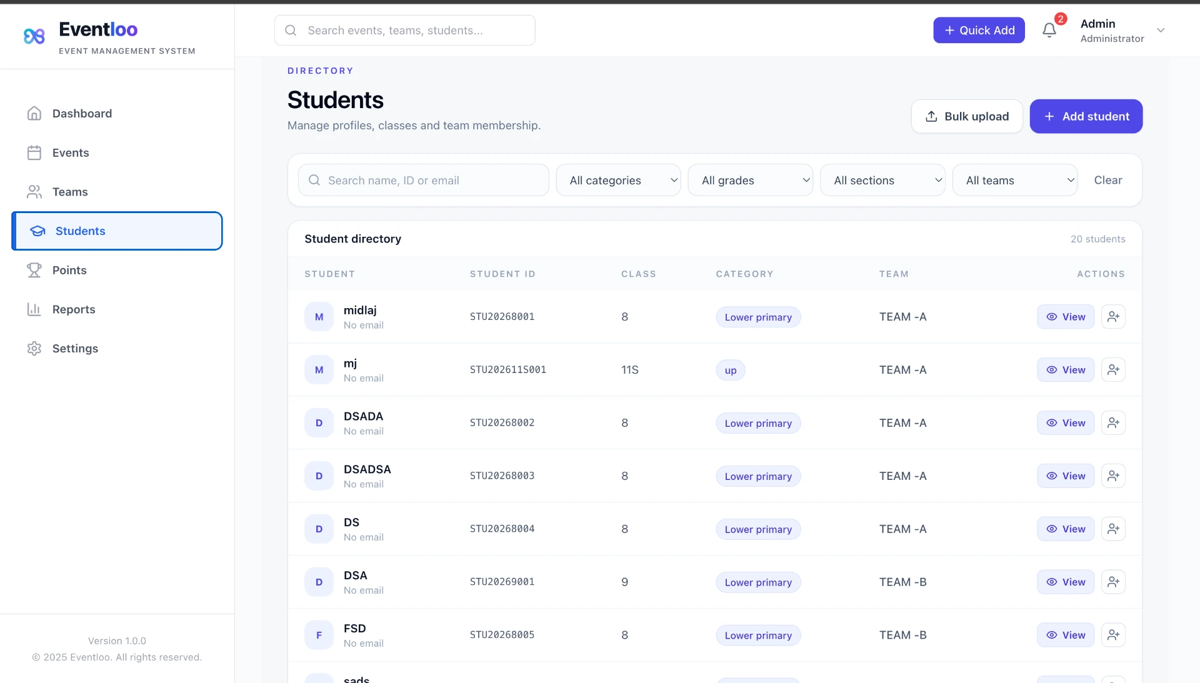Open the notifications bell icon
This screenshot has width=1200, height=683.
[1049, 30]
